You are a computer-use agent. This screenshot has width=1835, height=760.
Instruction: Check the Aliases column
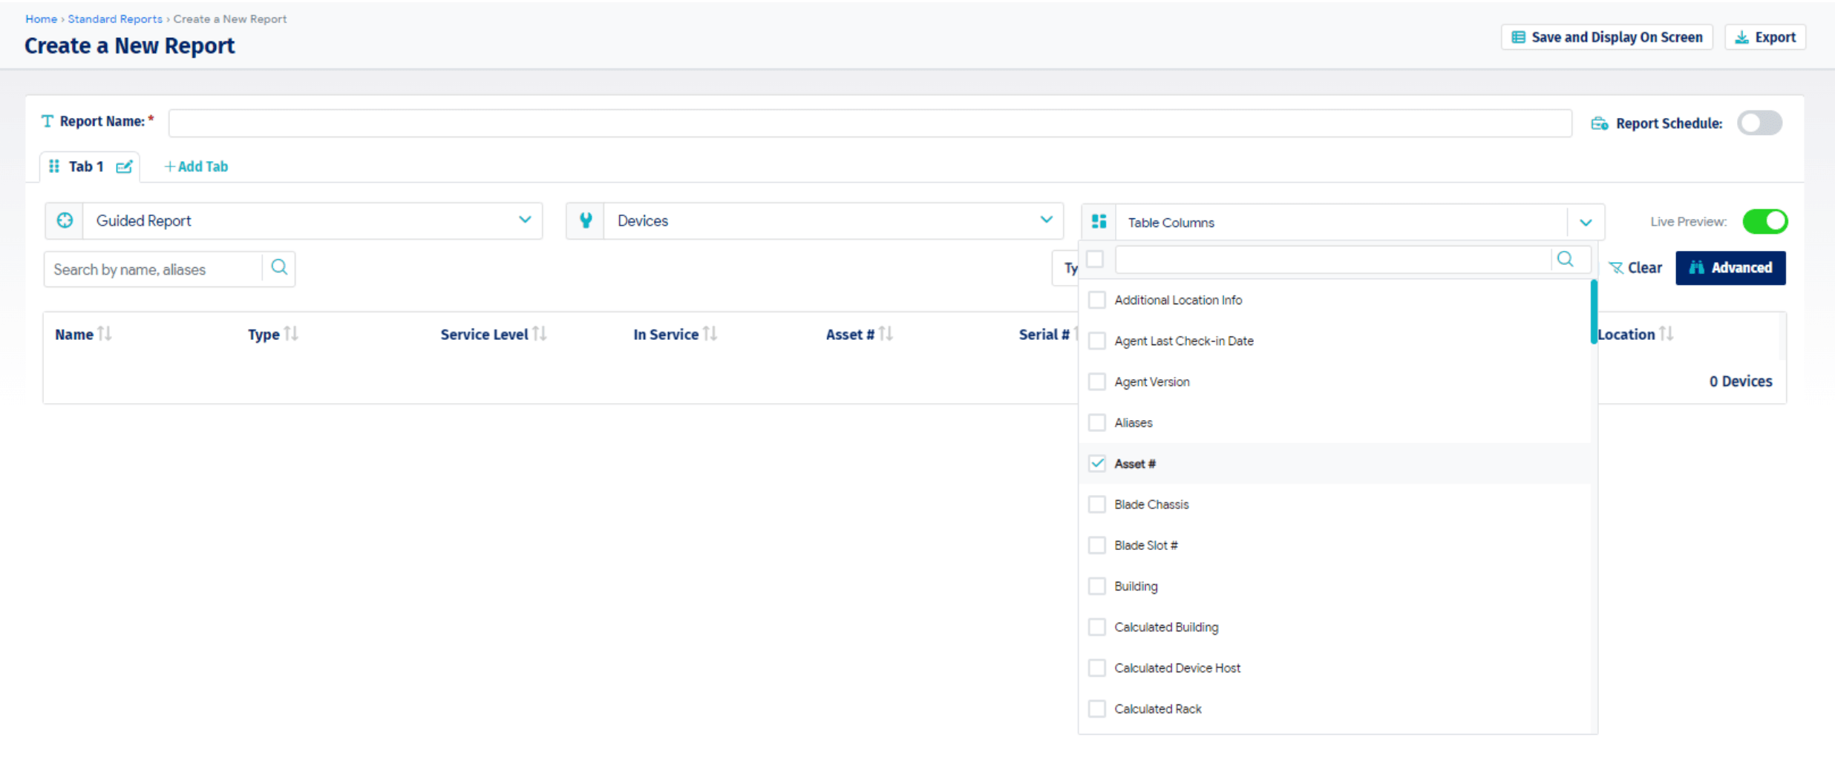coord(1096,422)
